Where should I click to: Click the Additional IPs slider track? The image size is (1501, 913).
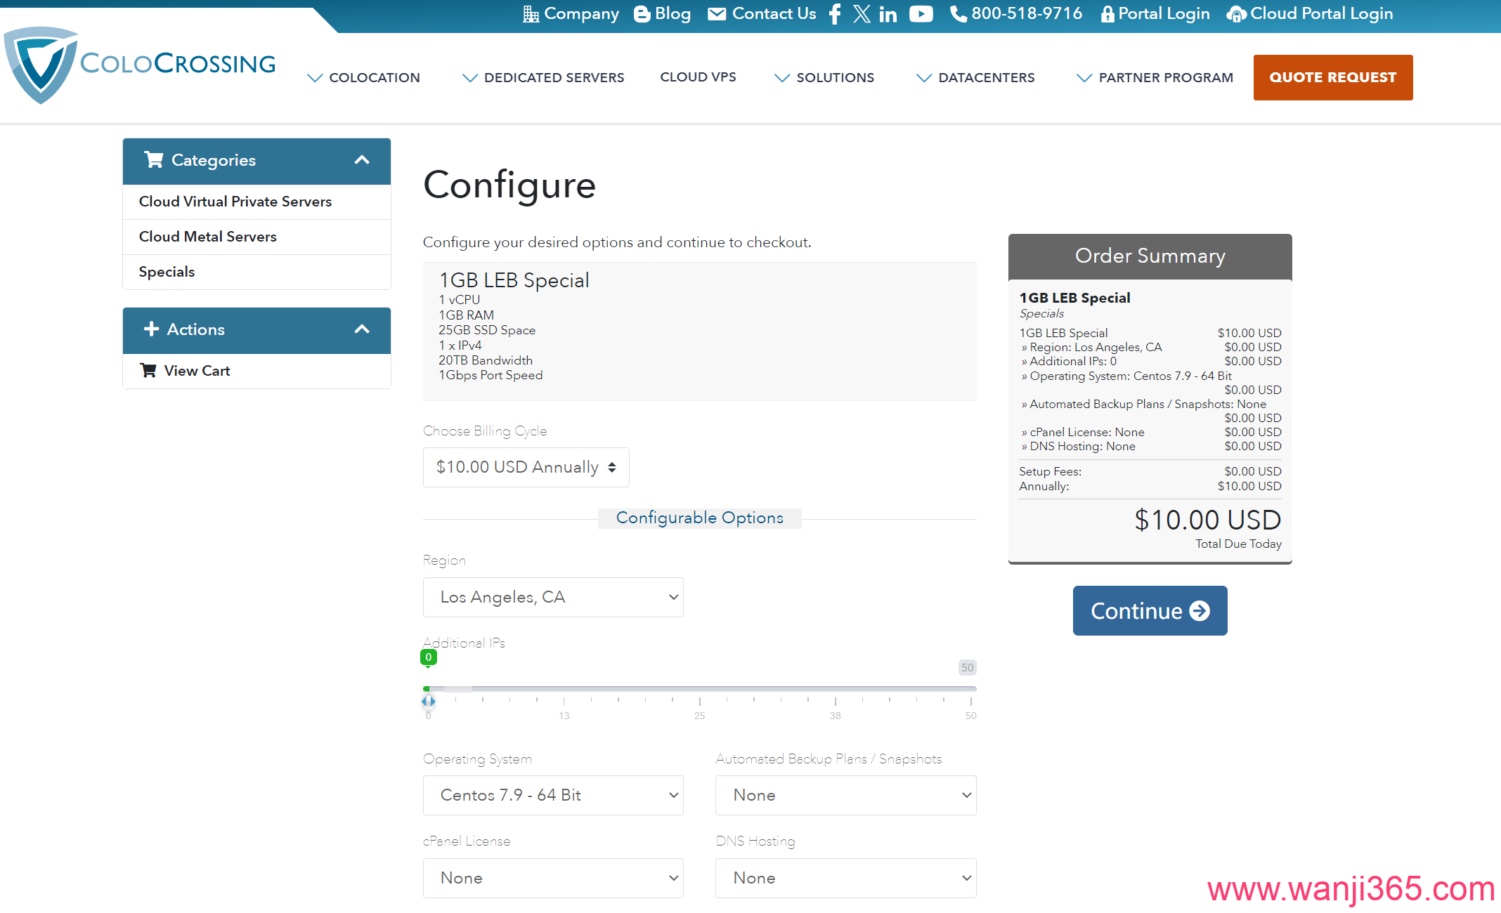click(x=700, y=689)
